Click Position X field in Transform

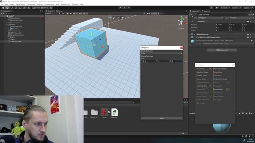[223, 25]
